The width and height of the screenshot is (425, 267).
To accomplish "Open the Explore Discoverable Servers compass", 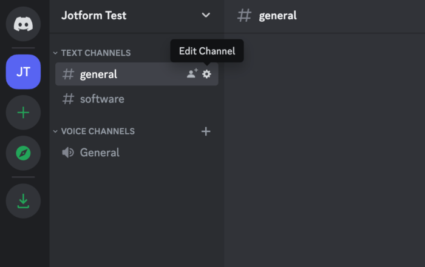I will tap(23, 153).
